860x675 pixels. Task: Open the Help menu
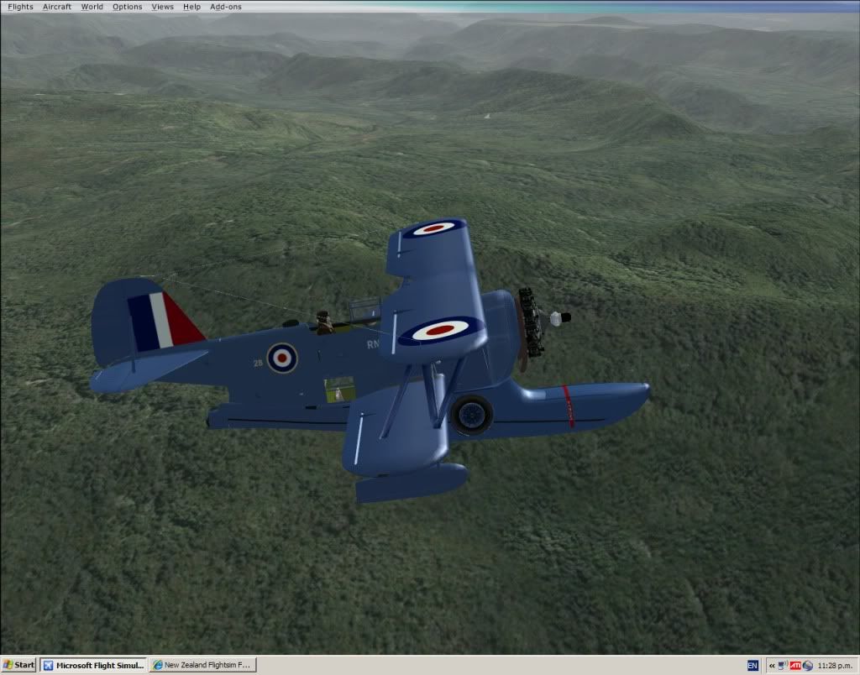coord(192,7)
